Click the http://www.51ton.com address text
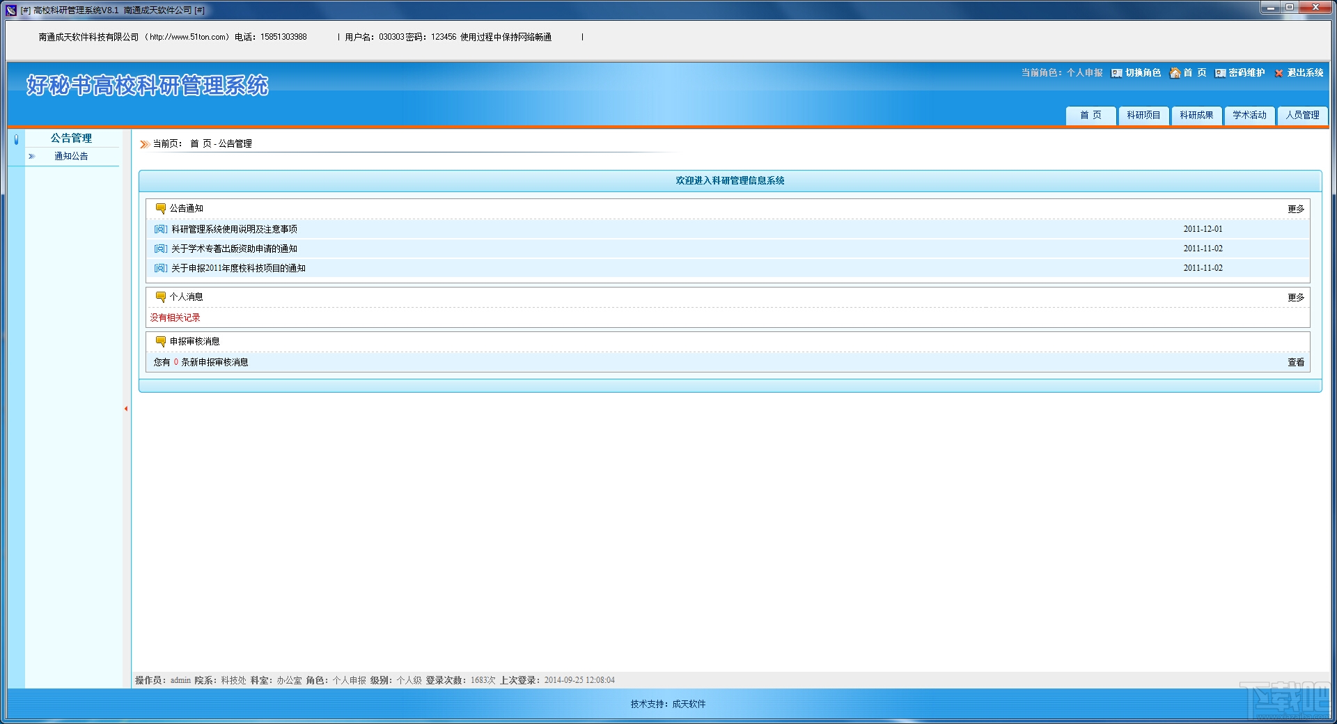This screenshot has width=1337, height=724. [x=189, y=37]
